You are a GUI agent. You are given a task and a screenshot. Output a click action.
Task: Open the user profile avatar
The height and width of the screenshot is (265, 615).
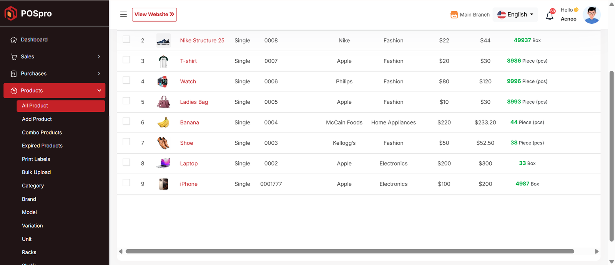tap(591, 15)
